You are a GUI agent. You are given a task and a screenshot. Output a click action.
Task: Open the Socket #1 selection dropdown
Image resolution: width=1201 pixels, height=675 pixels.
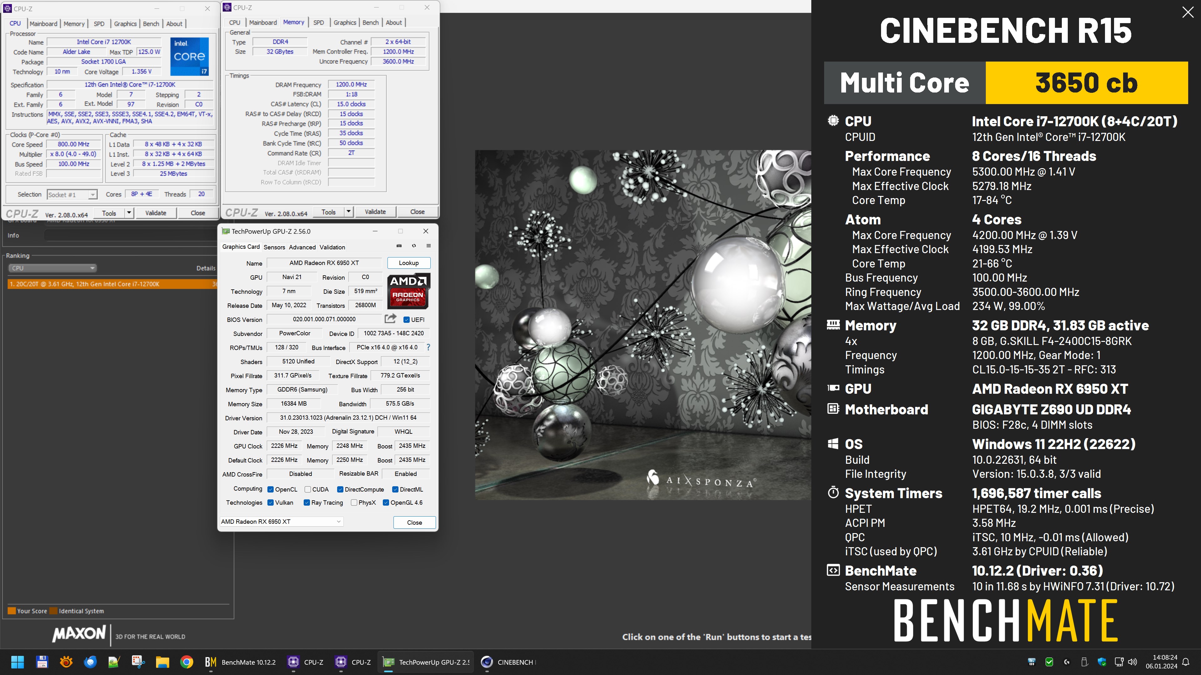point(72,195)
